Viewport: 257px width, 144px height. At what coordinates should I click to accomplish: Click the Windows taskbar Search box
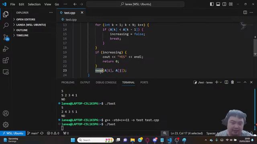click(96, 140)
